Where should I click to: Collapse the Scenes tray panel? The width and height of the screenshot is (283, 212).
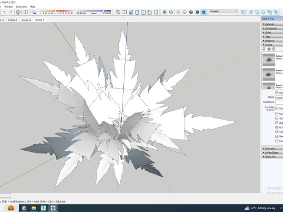tap(272, 45)
